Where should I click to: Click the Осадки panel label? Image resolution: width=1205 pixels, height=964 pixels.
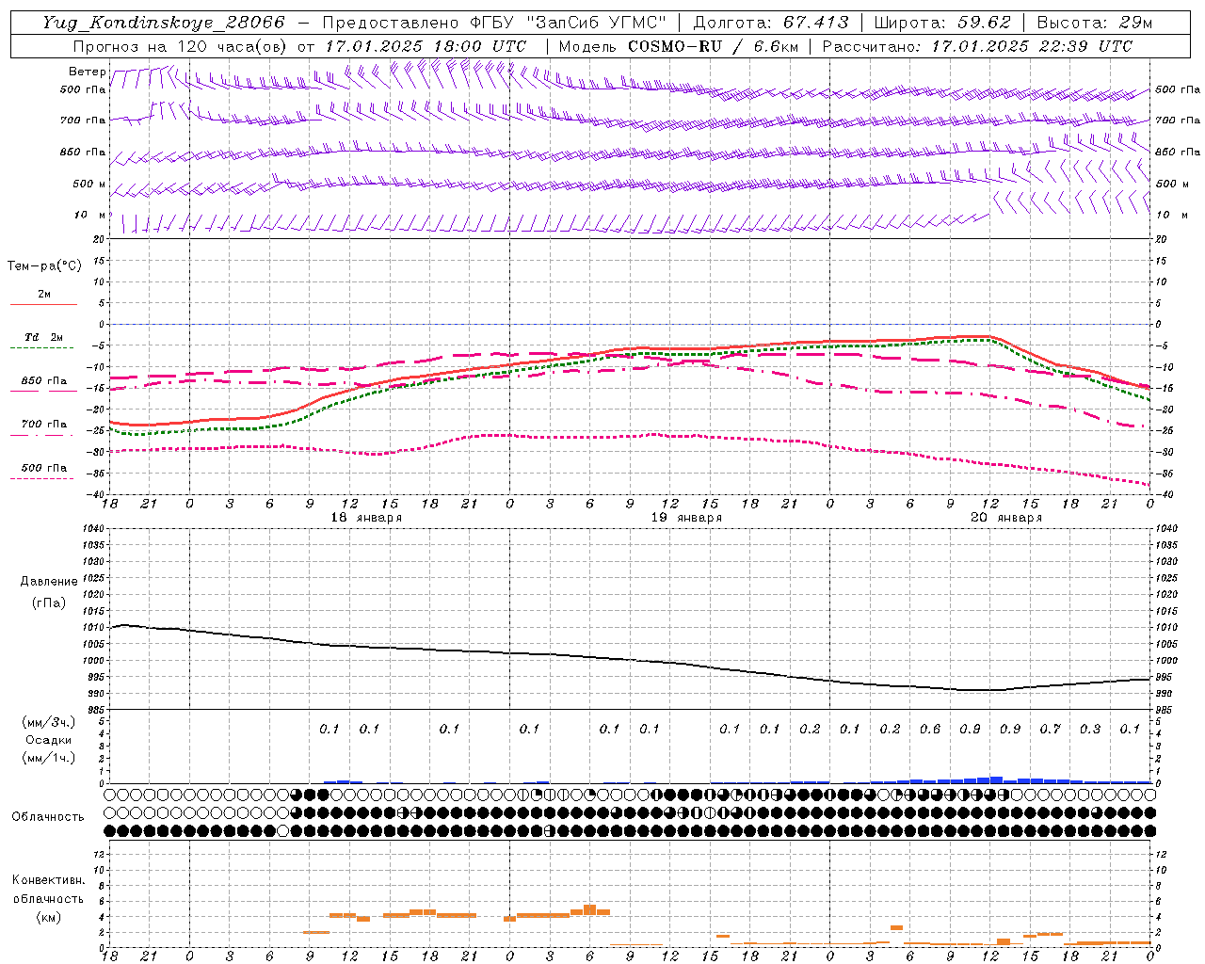coord(49,740)
